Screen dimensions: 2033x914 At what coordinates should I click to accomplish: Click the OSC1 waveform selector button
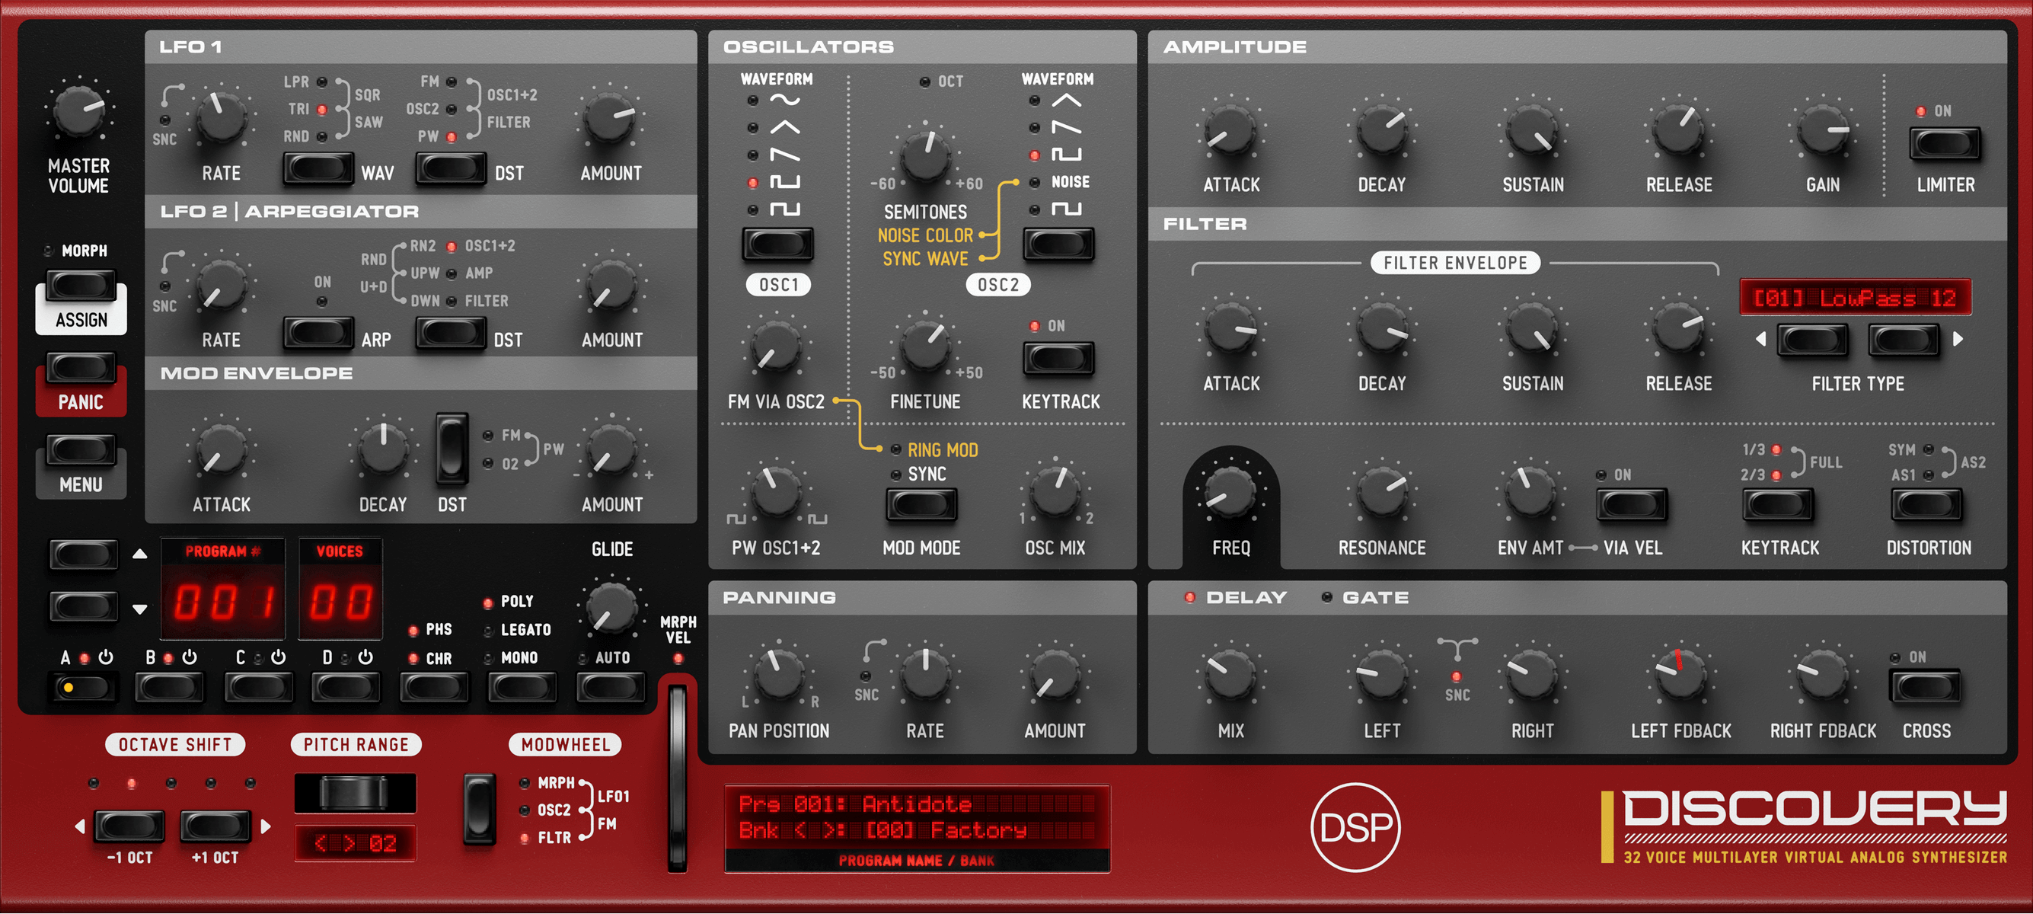[x=777, y=244]
